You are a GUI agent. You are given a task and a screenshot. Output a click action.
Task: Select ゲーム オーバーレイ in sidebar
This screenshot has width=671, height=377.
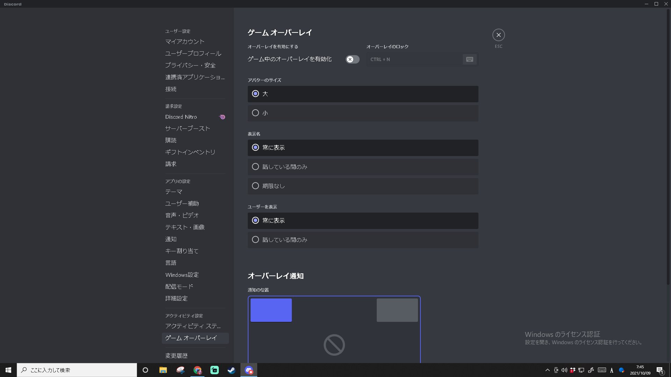(x=195, y=338)
